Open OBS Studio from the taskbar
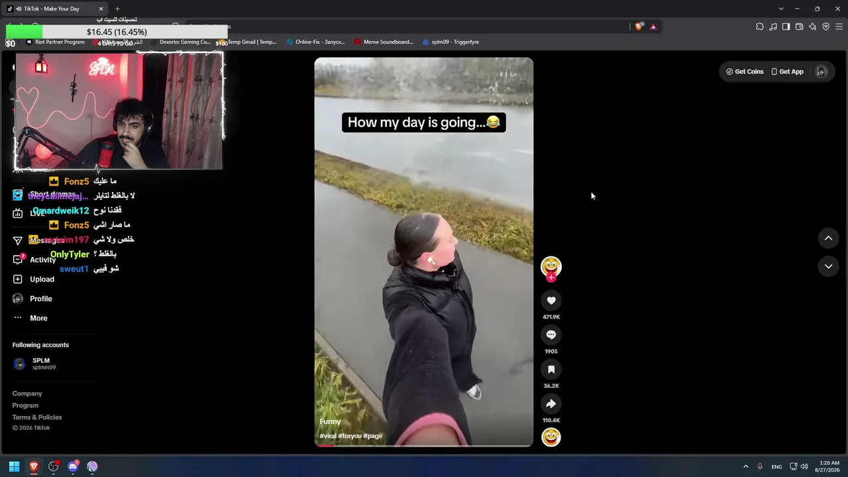This screenshot has height=477, width=848. point(54,466)
